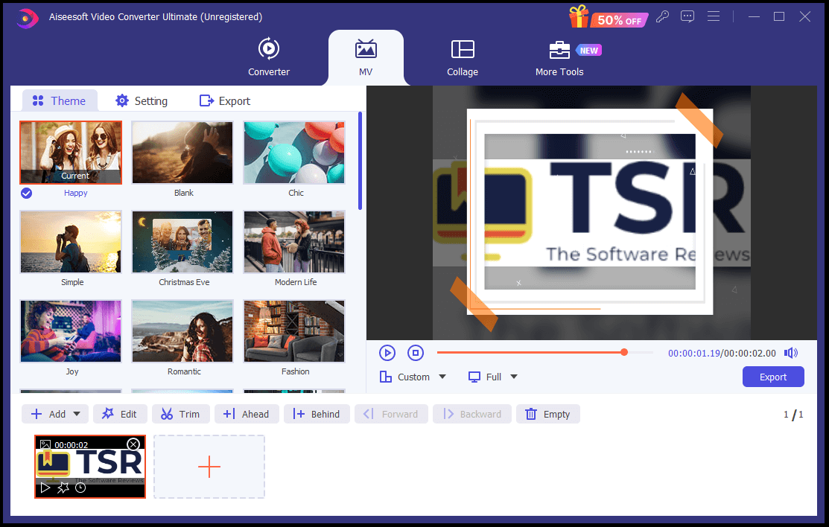This screenshot has height=527, width=829.
Task: Switch to the Converter tab
Action: coord(269,57)
